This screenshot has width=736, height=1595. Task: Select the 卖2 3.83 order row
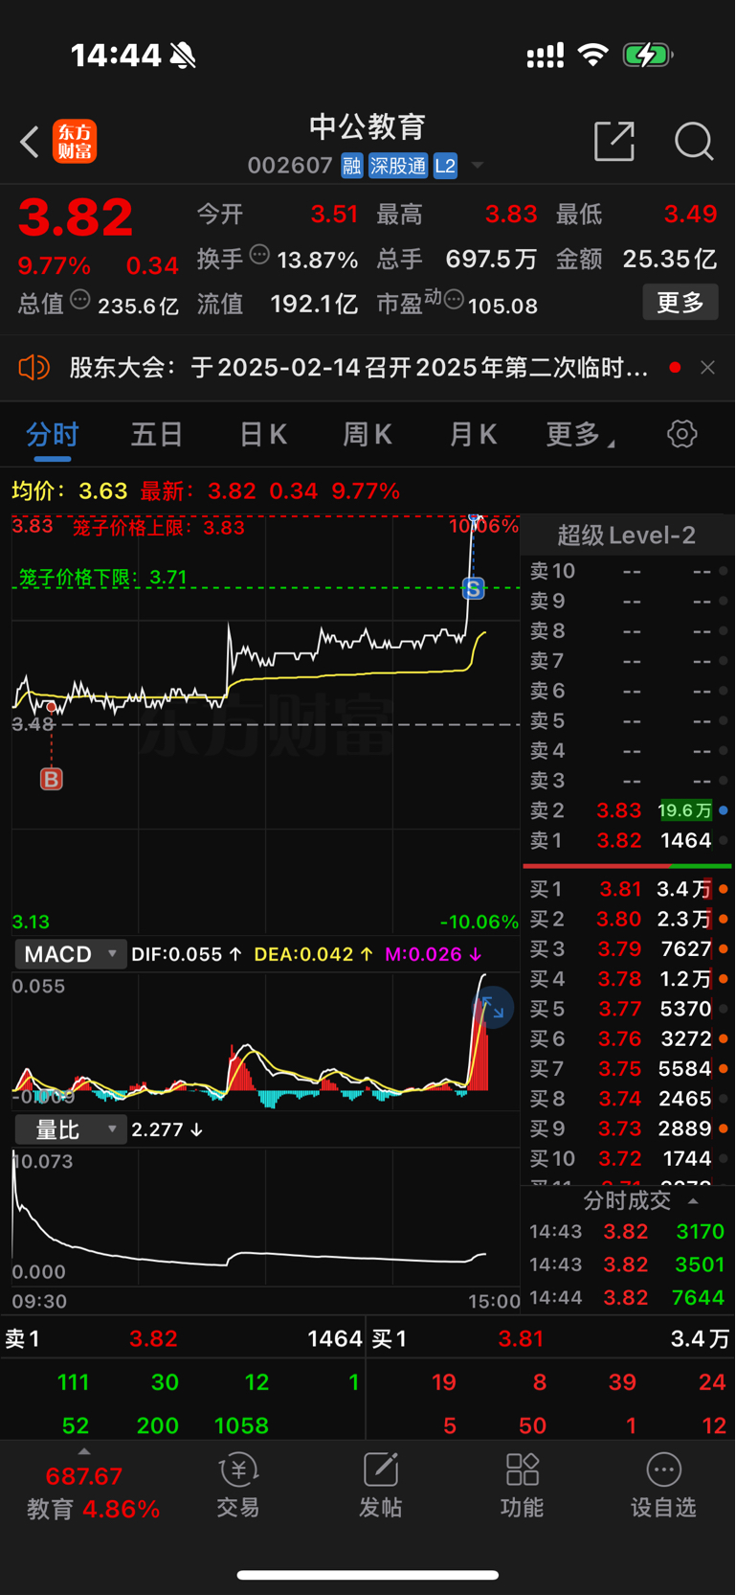point(629,810)
